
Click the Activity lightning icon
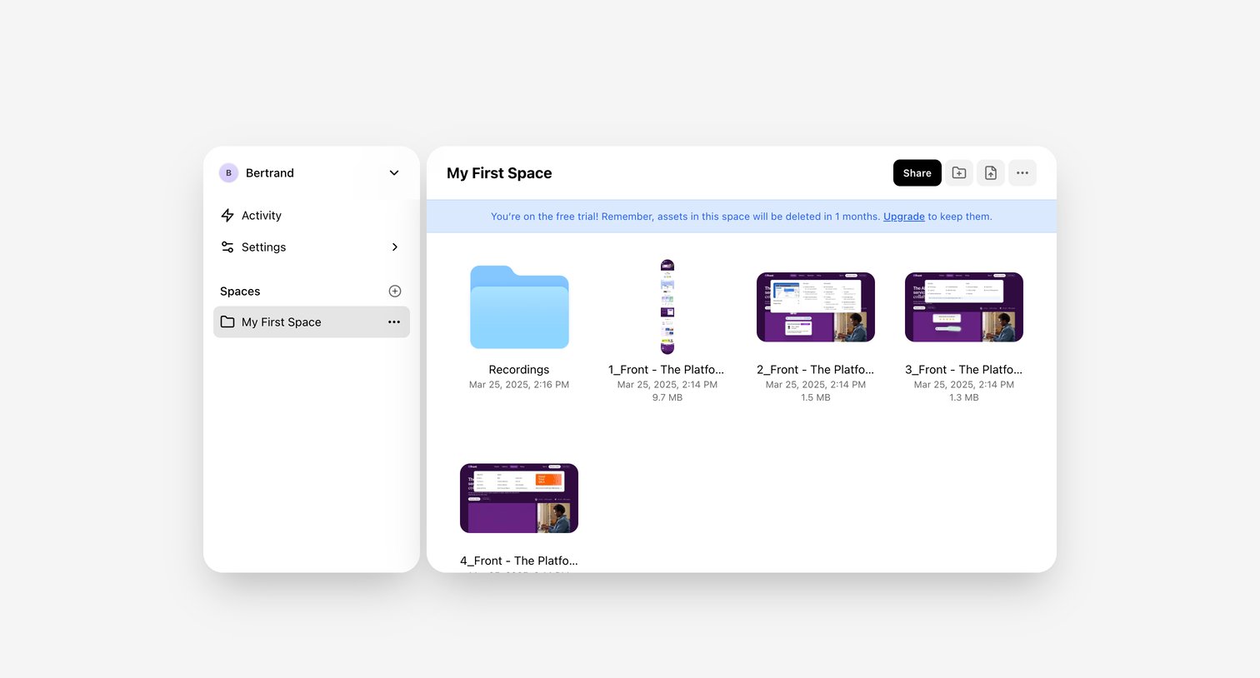click(x=227, y=216)
